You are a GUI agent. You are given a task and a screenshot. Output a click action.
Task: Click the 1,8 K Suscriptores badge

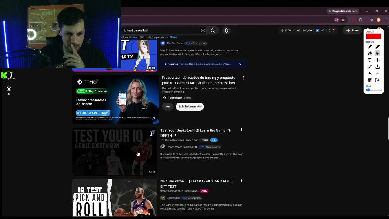(x=191, y=198)
